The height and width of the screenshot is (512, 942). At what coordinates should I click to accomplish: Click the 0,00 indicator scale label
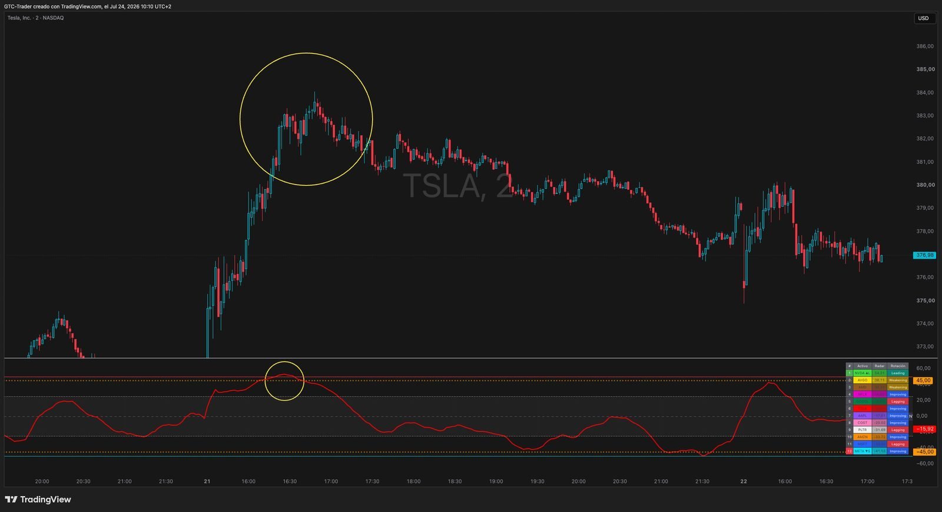pos(921,416)
